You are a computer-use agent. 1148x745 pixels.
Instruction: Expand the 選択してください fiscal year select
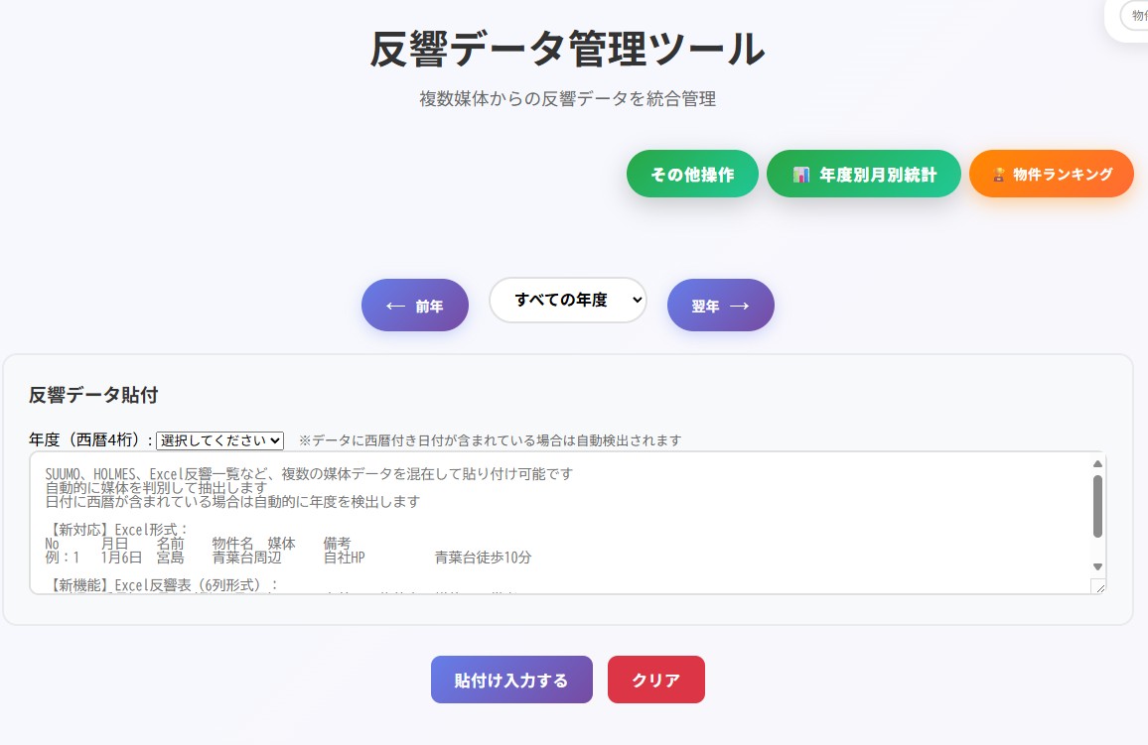coord(219,440)
